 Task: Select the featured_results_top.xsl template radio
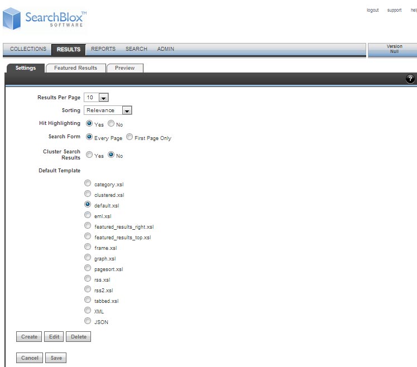coord(88,236)
